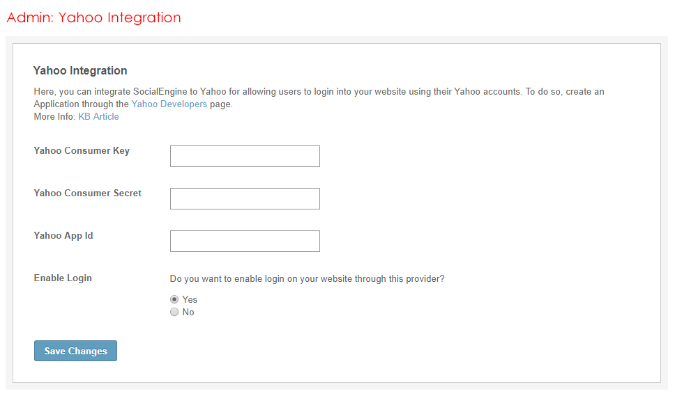Image resolution: width=675 pixels, height=396 pixels.
Task: Select the Yes radio button
Action: [x=174, y=299]
